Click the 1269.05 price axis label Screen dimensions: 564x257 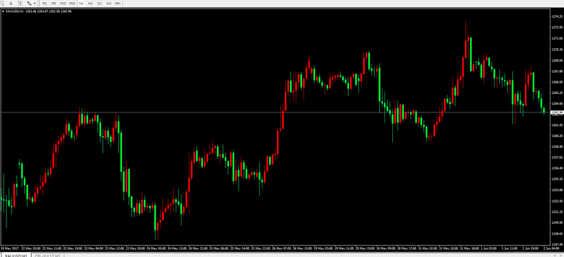[x=557, y=60]
